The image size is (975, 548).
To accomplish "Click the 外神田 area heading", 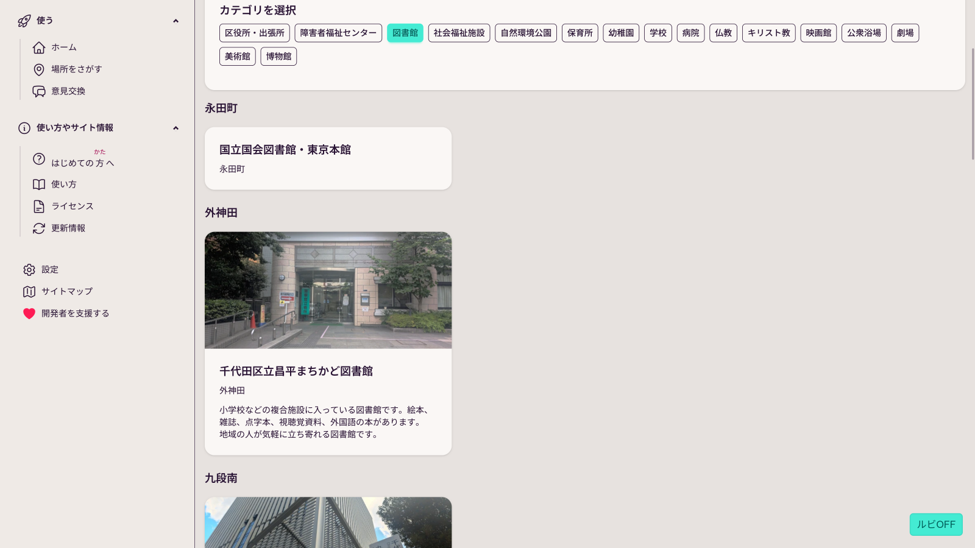I will point(221,213).
